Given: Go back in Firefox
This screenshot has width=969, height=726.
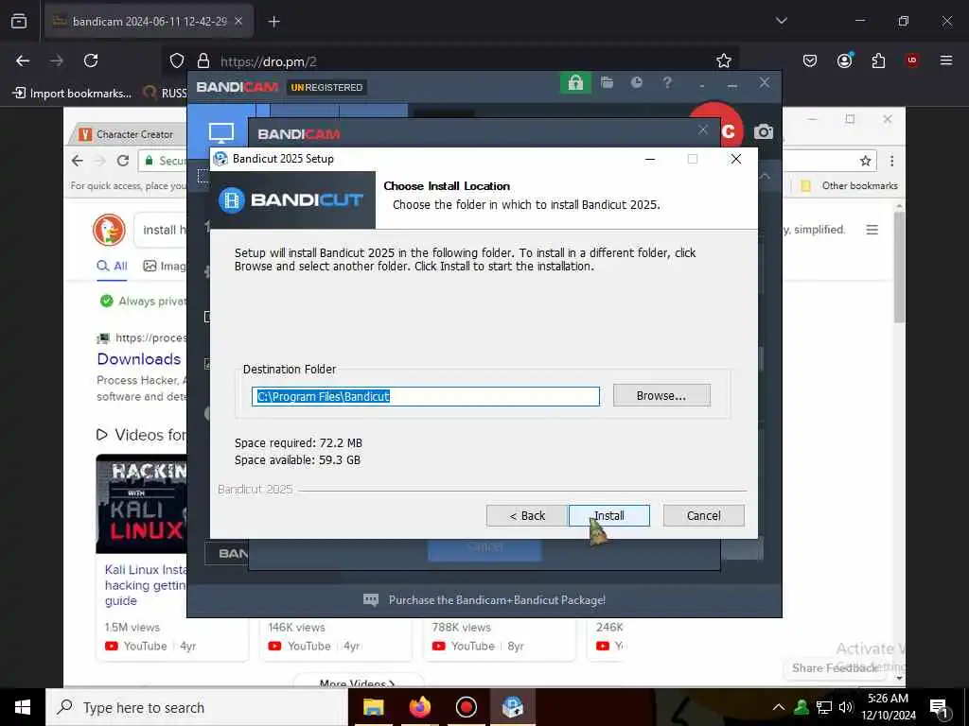Looking at the screenshot, I should pos(23,60).
